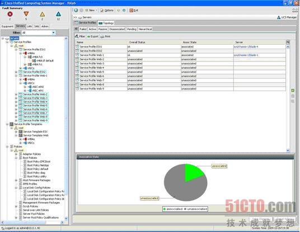The width and height of the screenshot is (300, 232).
Task: Click the info icon next to Options
Action: (124, 10)
